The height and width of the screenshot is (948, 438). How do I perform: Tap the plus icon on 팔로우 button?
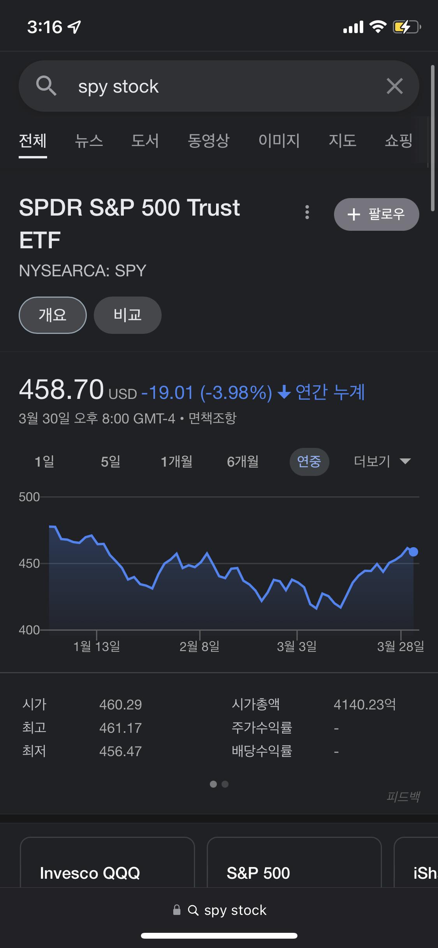tap(354, 214)
